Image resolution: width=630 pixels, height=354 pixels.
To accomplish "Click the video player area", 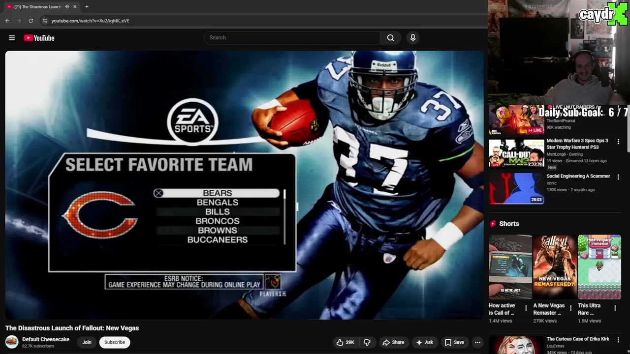I will (244, 185).
